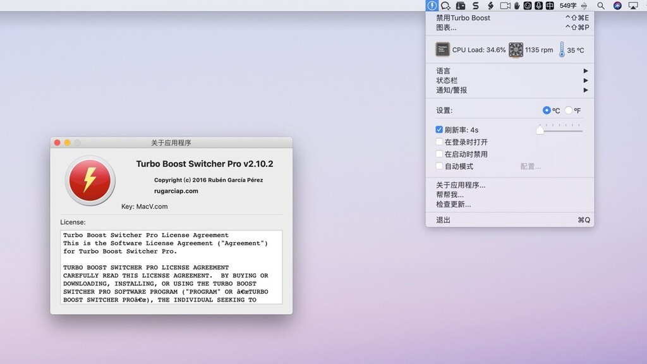This screenshot has height=364, width=647.
Task: Click the video camera icon in the menu bar
Action: tap(505, 6)
